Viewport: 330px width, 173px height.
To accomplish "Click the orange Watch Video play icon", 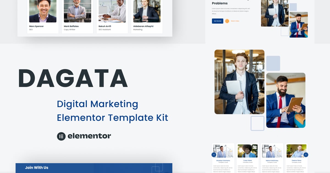I will [227, 21].
